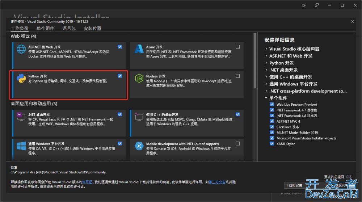Switch to the Language packs tab
Image resolution: width=362 pixels, height=202 pixels.
coord(69,28)
